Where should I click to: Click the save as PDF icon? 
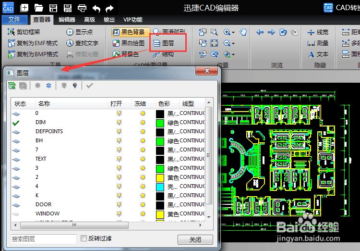(x=68, y=8)
